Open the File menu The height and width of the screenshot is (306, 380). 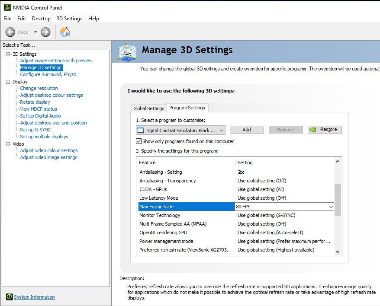pos(7,19)
